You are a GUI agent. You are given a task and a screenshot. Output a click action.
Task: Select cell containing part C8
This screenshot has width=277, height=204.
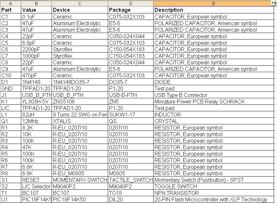tap(10, 62)
